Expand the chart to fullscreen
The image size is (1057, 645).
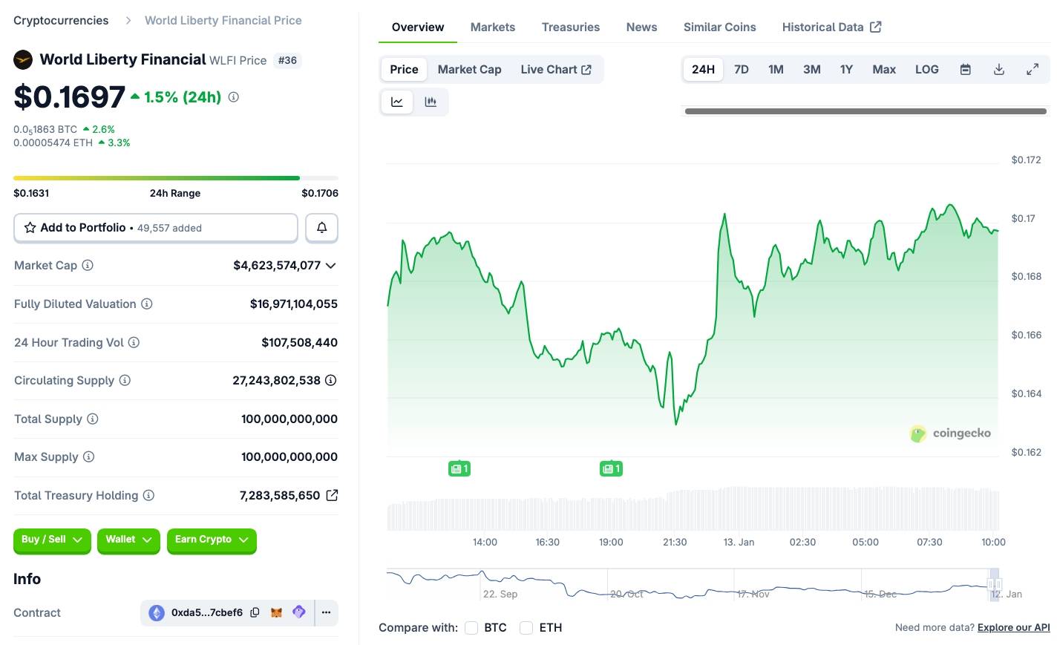(x=1032, y=69)
